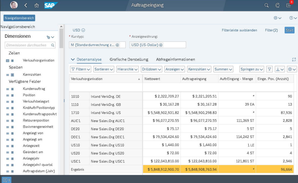
Task: Apply table filter using funnel icon
Action: (269, 69)
